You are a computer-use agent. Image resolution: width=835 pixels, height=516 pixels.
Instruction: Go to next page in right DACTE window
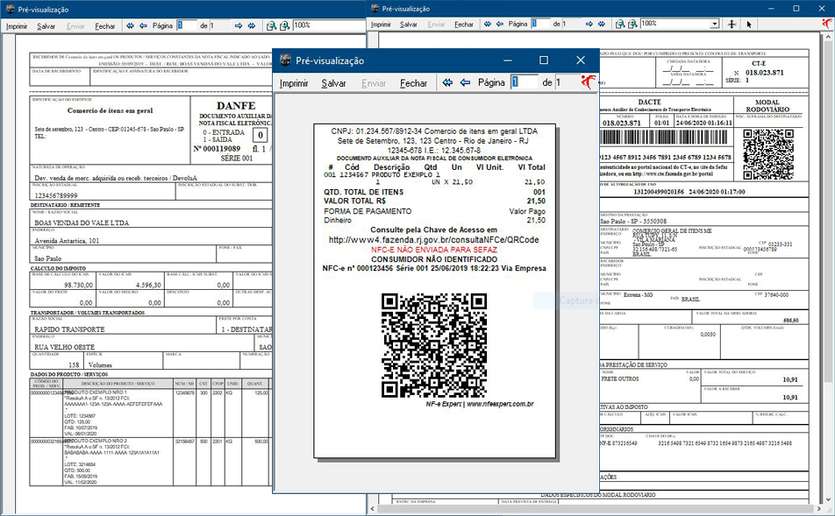[589, 24]
